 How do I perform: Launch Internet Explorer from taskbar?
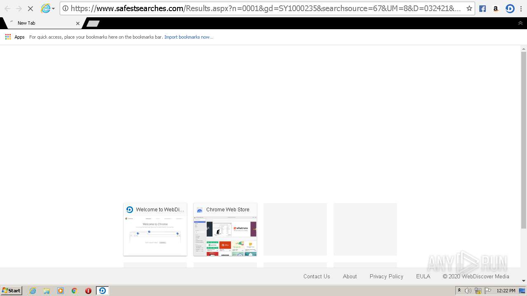[33, 291]
